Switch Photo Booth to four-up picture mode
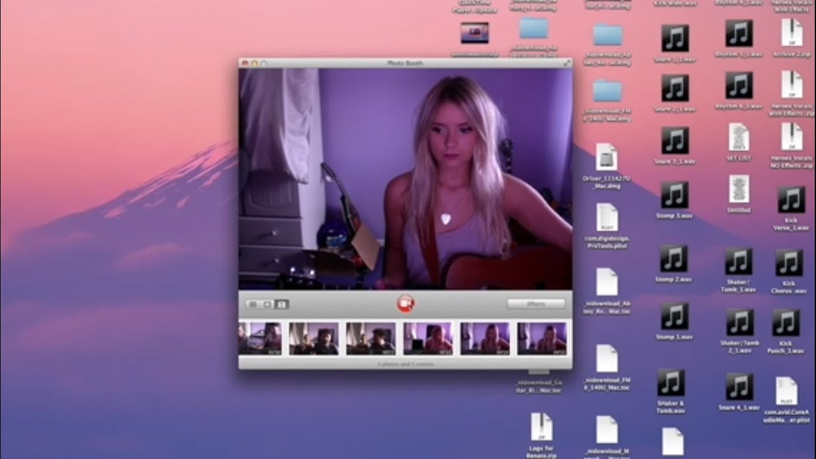Image resolution: width=816 pixels, height=459 pixels. pos(252,304)
